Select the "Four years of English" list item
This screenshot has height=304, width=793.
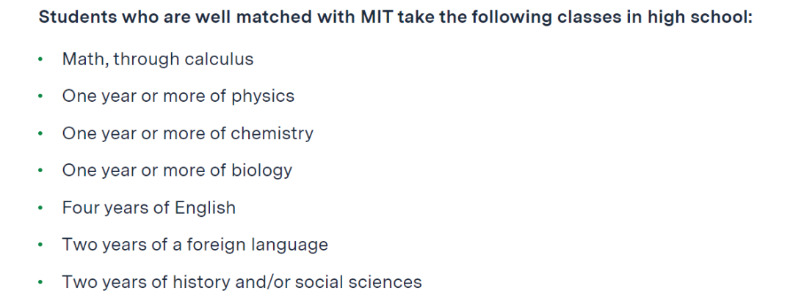click(148, 208)
